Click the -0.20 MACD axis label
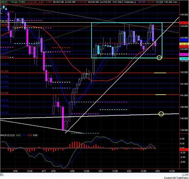This screenshot has width=189, height=179. click(x=182, y=153)
